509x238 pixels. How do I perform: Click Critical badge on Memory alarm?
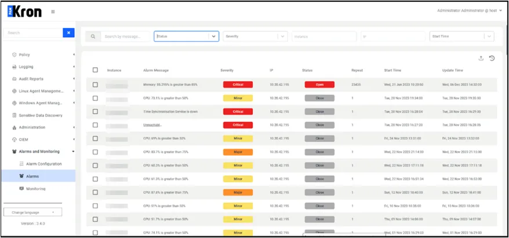pos(238,85)
